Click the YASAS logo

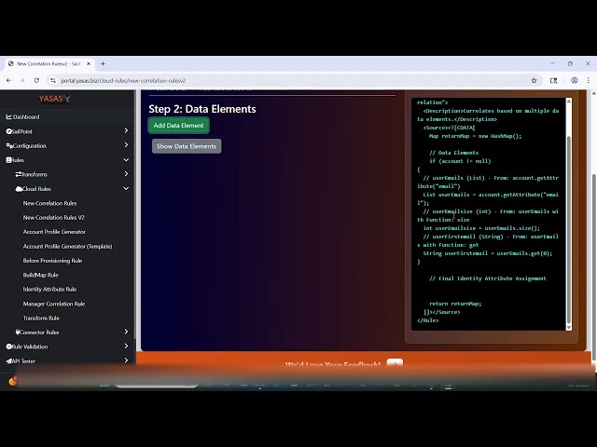[54, 99]
